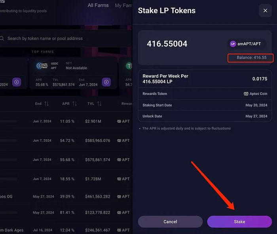Click the plus icon on USDC/APT farm card
The height and width of the screenshot is (234, 277).
point(106,82)
